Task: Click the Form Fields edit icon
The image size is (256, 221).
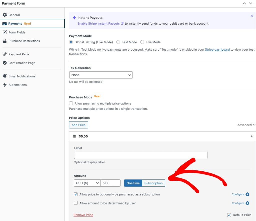Action: [5, 32]
